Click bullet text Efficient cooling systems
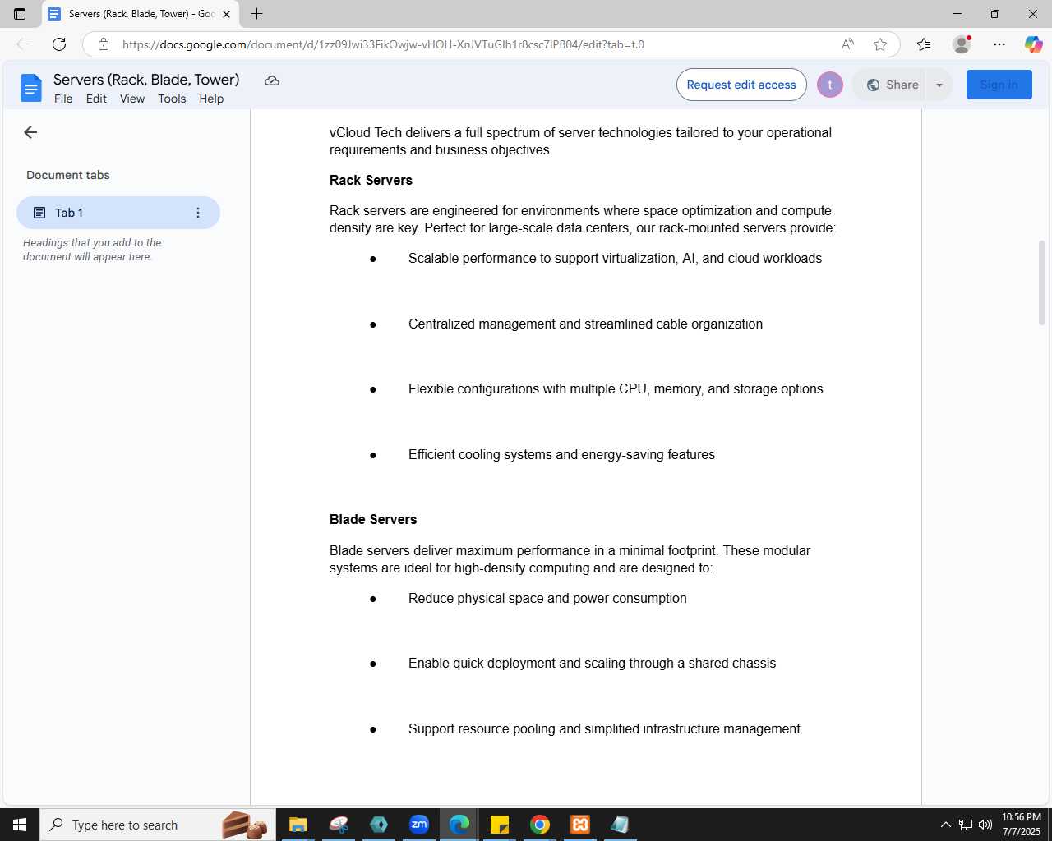The image size is (1052, 841). click(561, 454)
